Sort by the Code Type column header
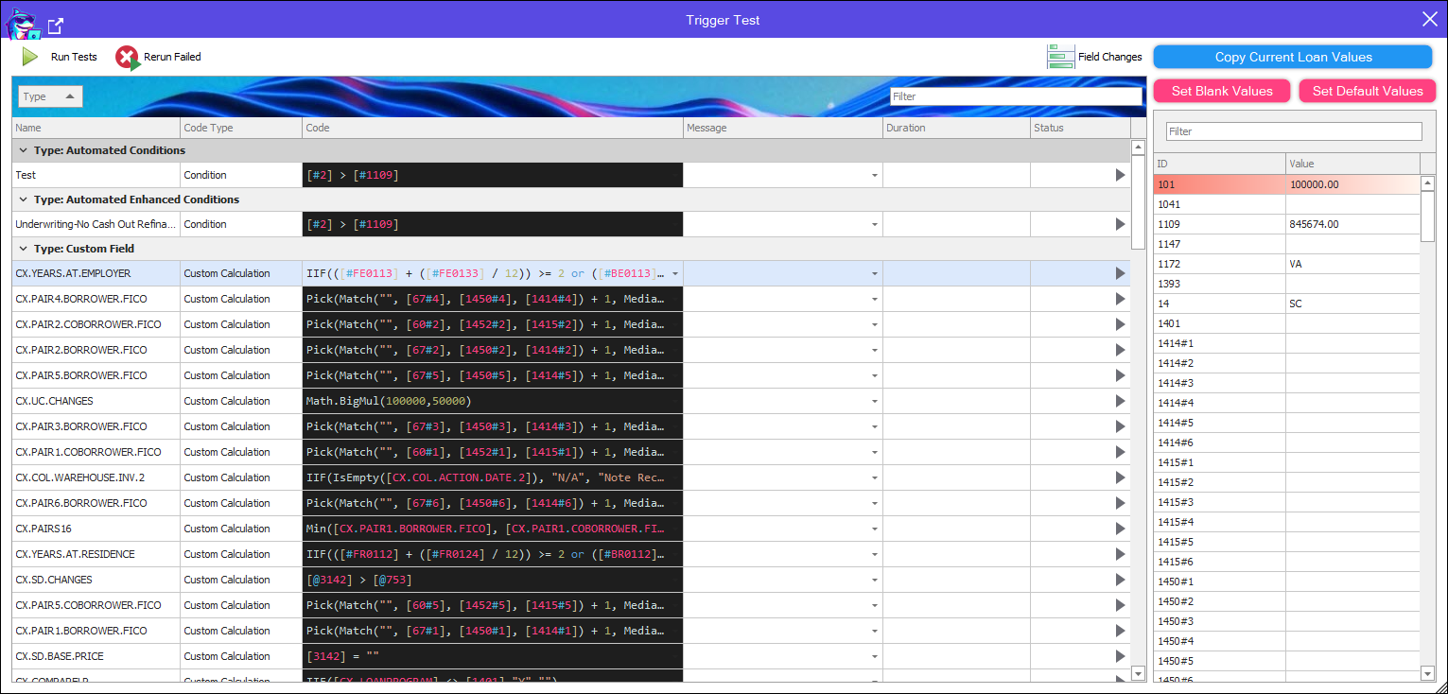This screenshot has width=1448, height=694. pyautogui.click(x=241, y=128)
